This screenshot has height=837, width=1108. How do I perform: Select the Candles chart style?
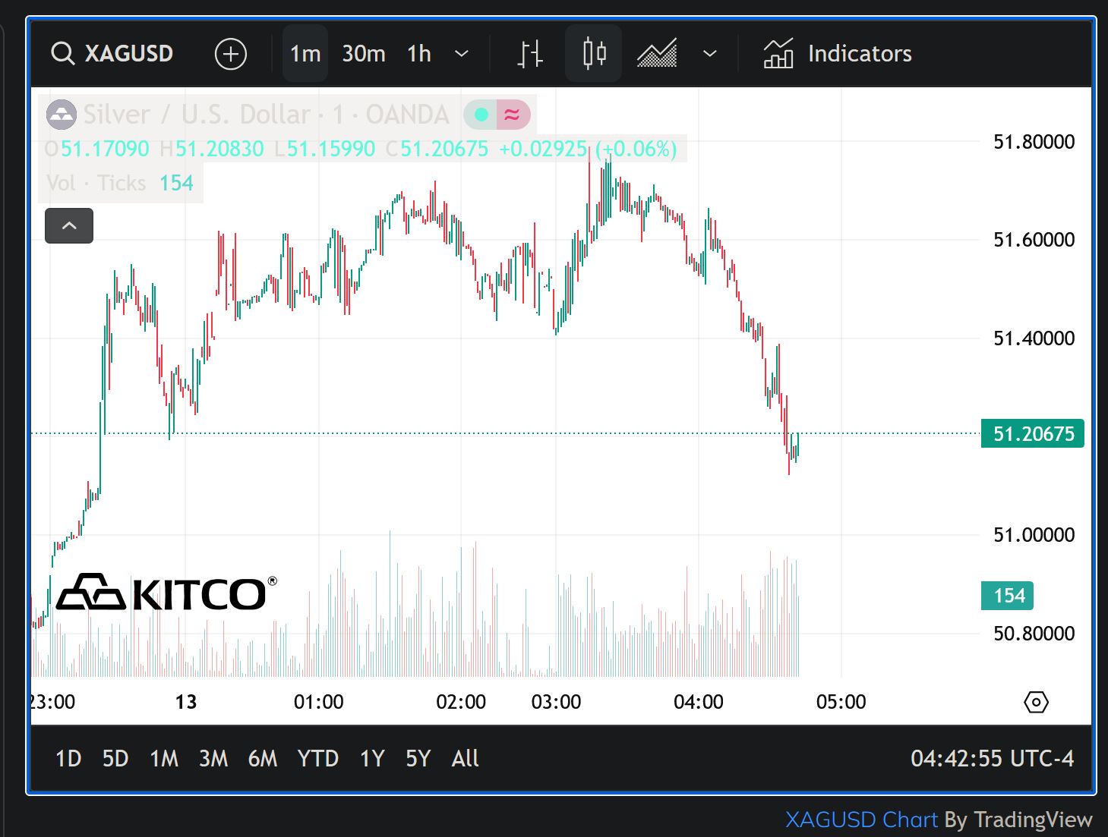coord(594,54)
